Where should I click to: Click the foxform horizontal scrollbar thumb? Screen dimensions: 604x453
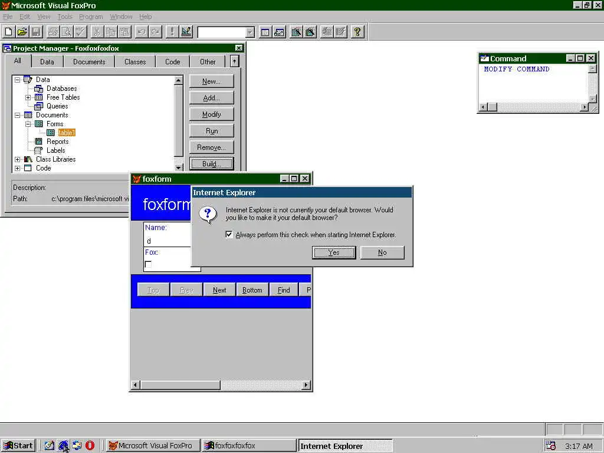180,385
